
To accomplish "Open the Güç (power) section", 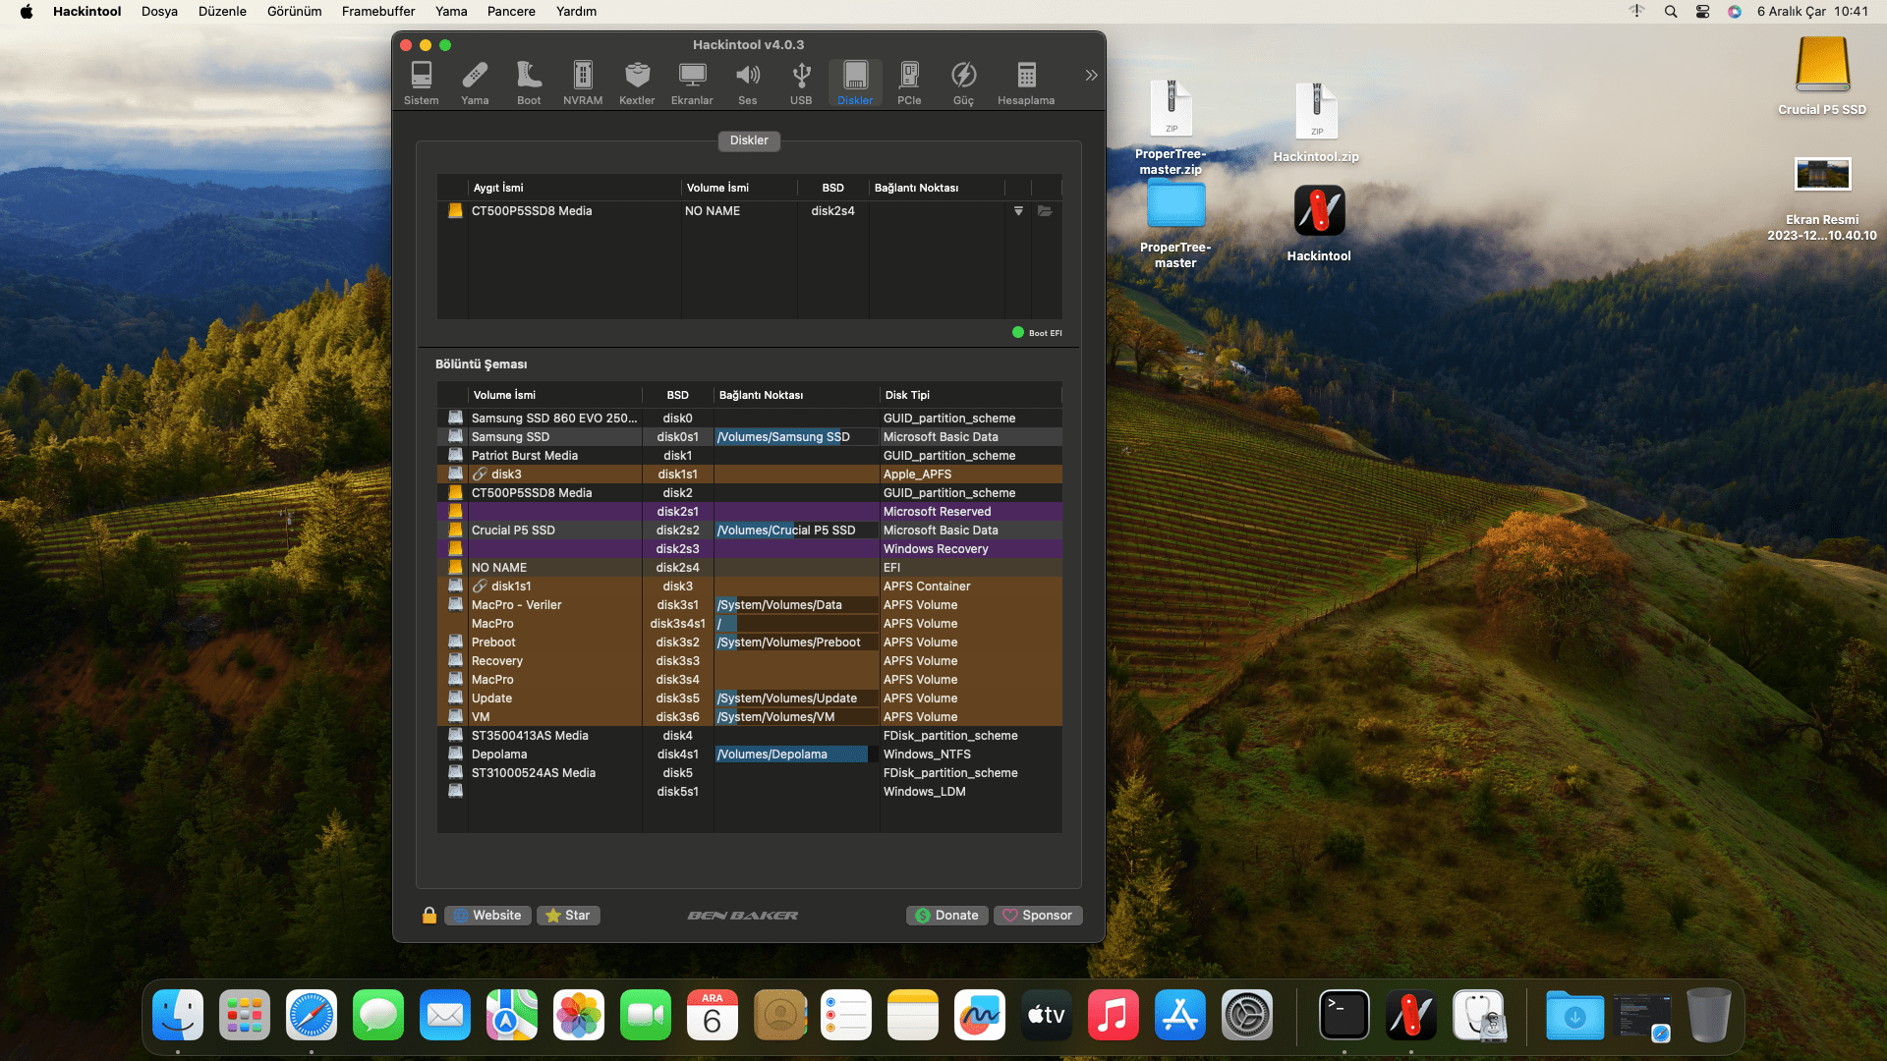I will pyautogui.click(x=963, y=83).
